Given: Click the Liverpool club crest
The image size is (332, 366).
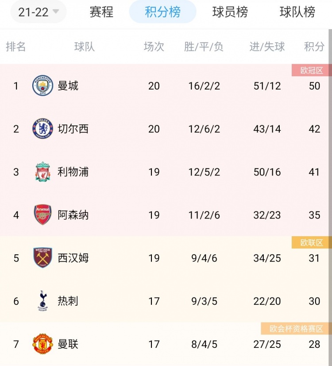Looking at the screenshot, I should (x=42, y=172).
